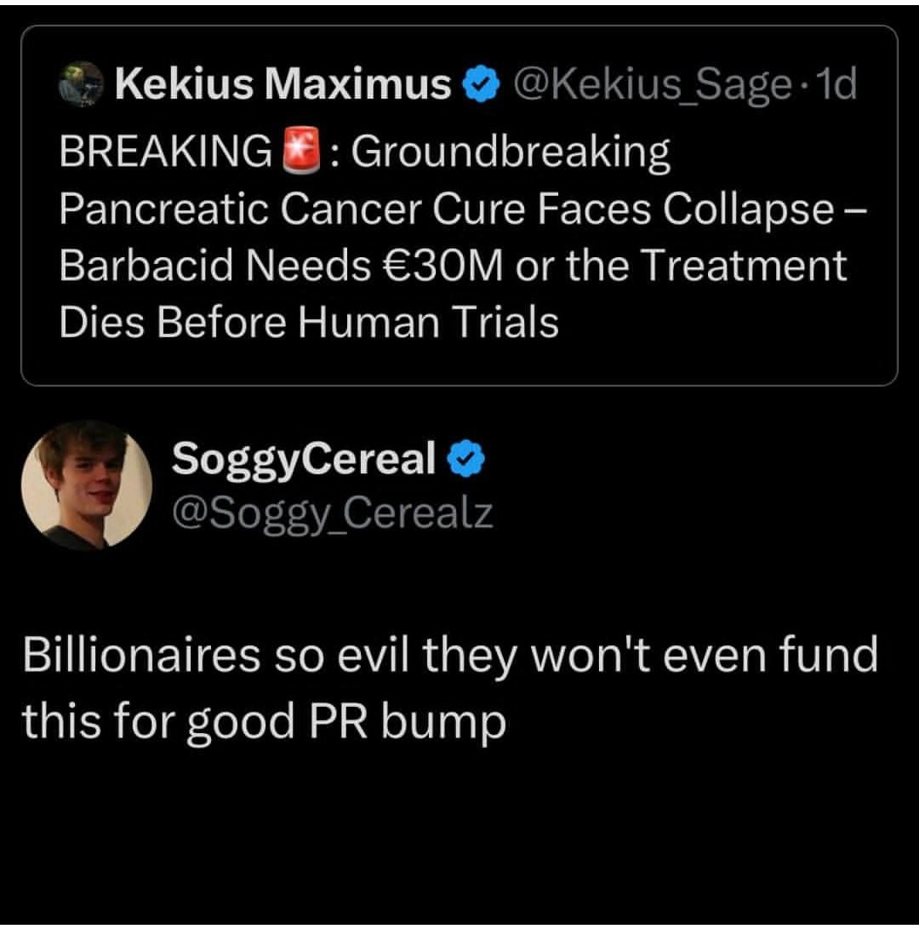This screenshot has width=919, height=929.
Task: Click 'Dies Before Human Trials' text
Action: (x=309, y=322)
